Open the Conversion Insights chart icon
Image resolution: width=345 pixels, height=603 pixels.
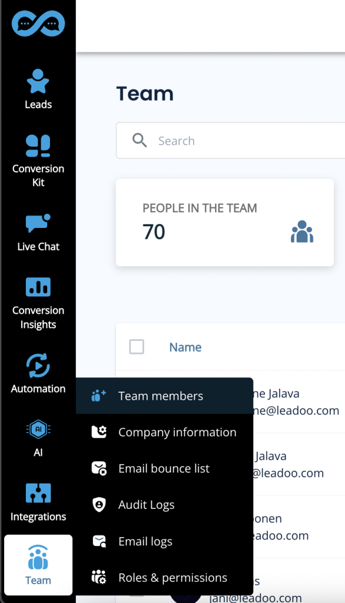pos(38,287)
